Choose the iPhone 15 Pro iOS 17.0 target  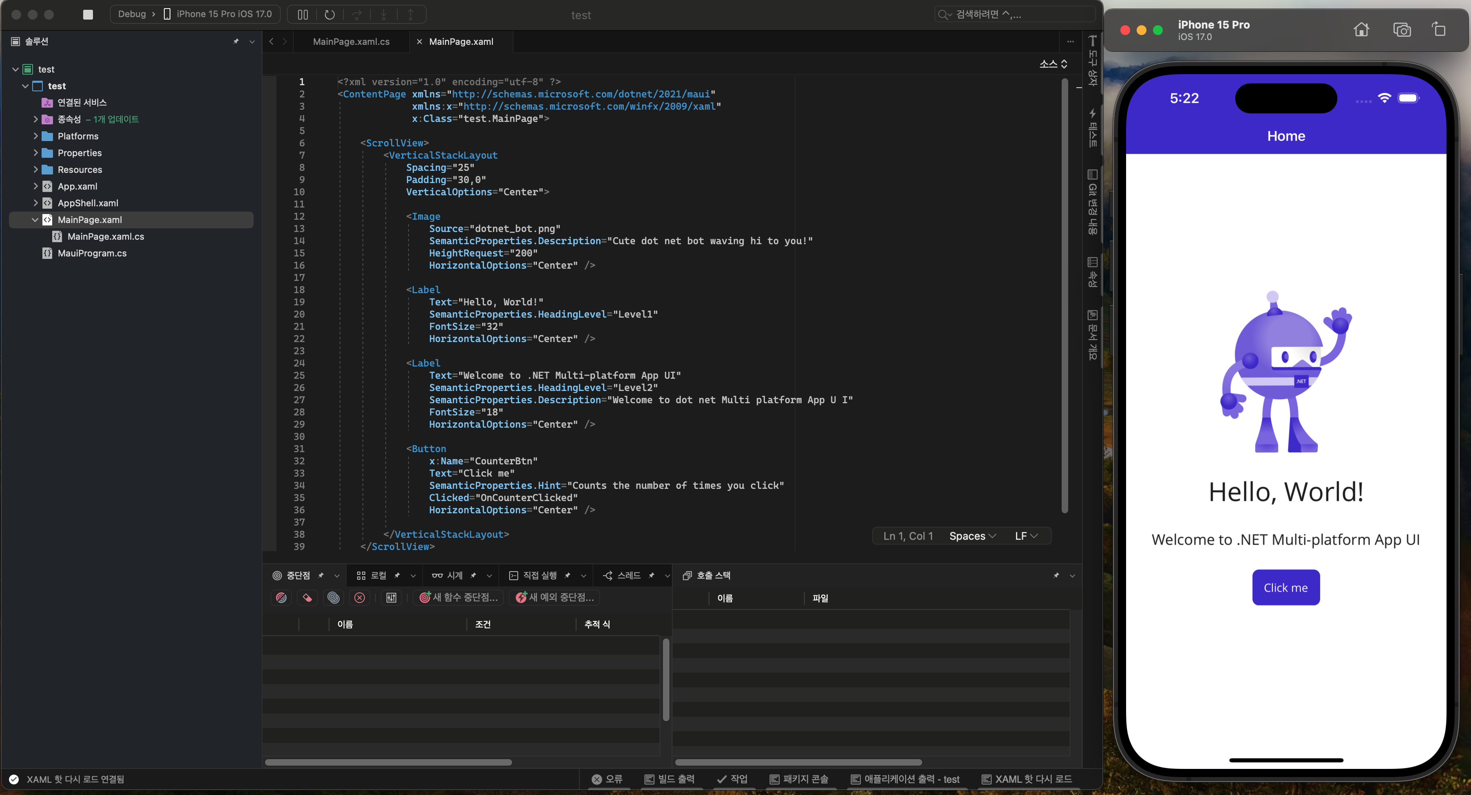point(218,14)
